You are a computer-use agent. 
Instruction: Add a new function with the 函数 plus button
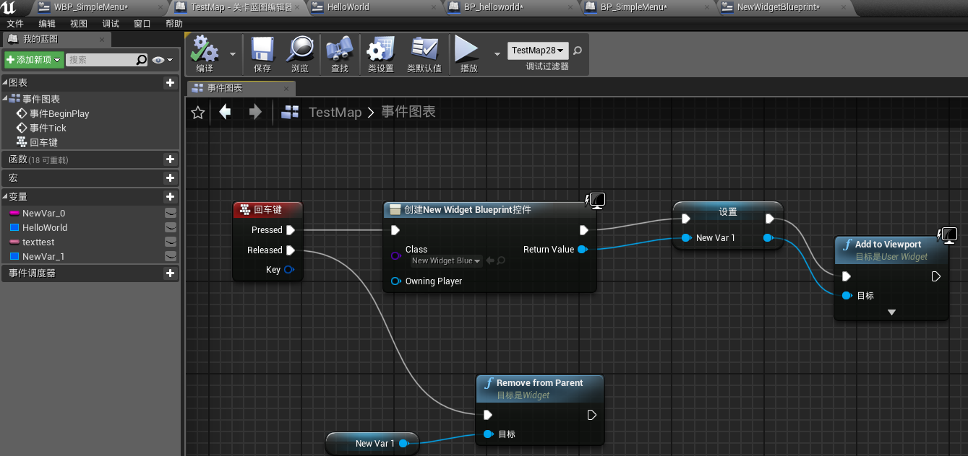click(169, 159)
